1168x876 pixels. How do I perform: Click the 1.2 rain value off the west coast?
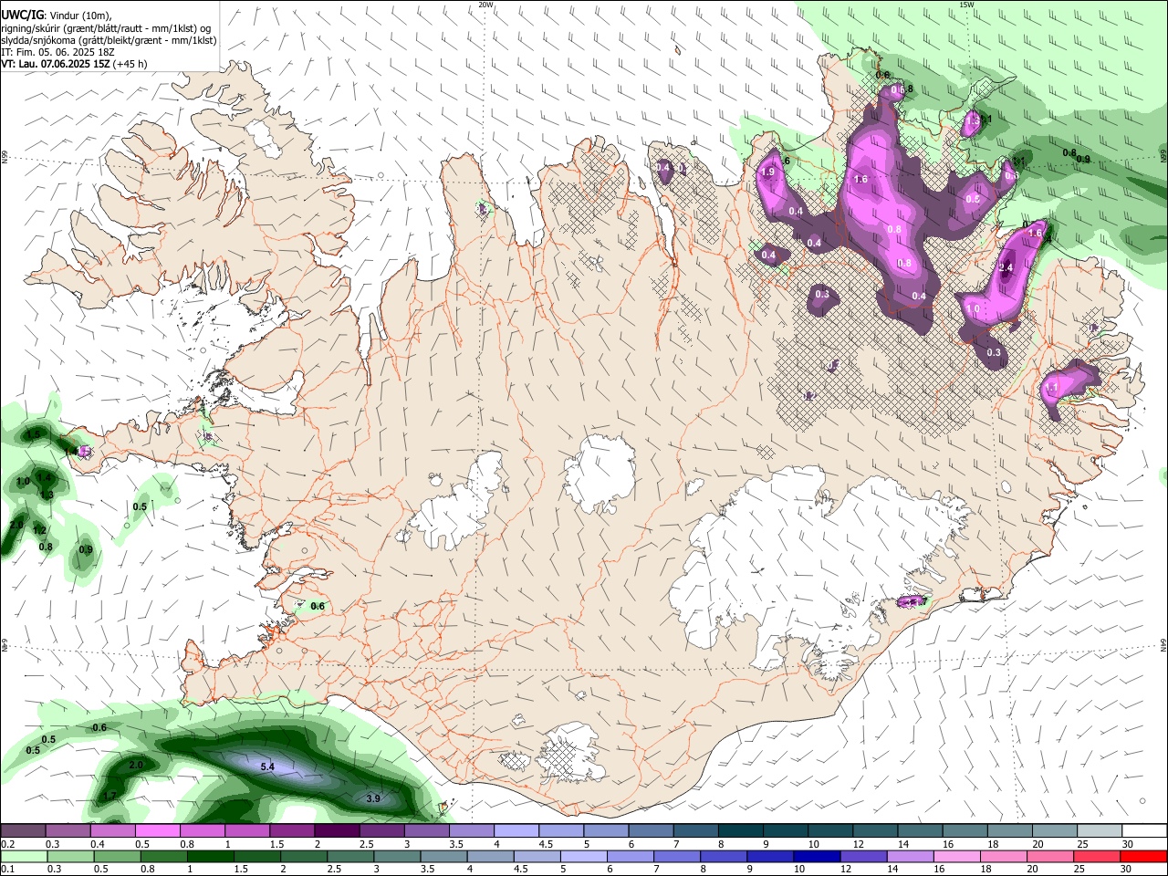[x=39, y=530]
